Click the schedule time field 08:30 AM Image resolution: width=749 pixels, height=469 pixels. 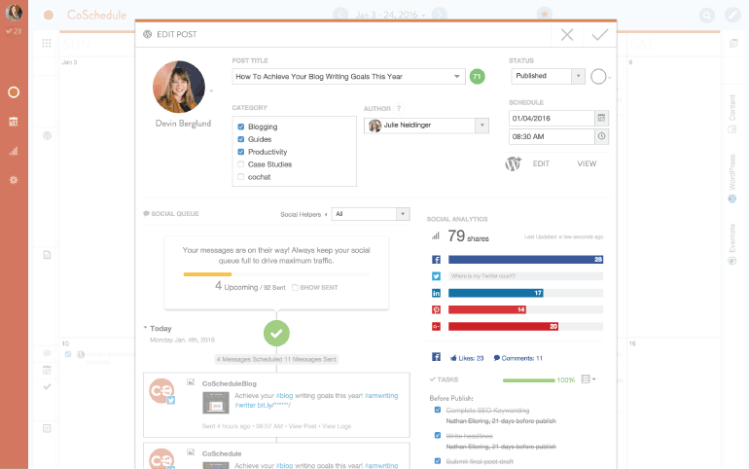click(x=552, y=136)
